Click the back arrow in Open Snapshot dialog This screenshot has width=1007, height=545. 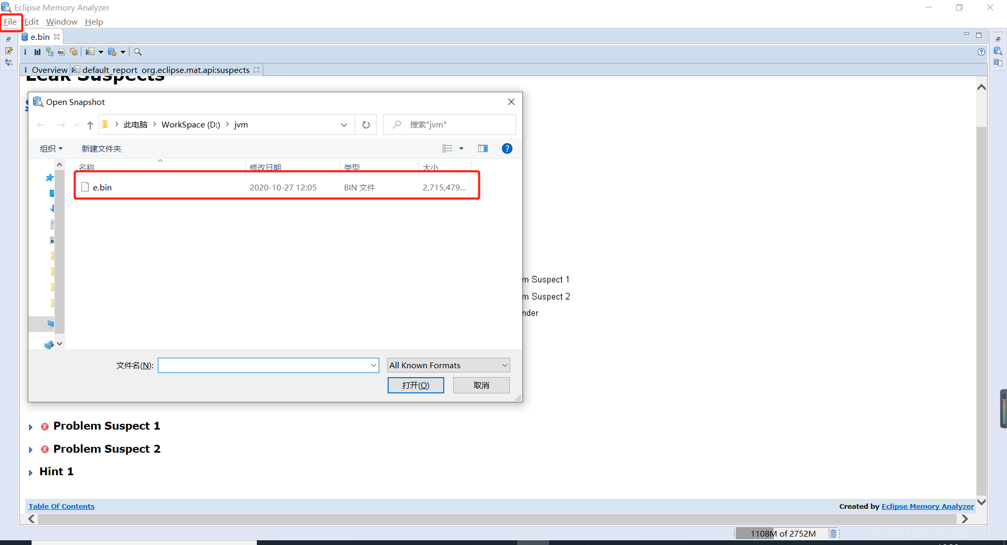pyautogui.click(x=41, y=125)
